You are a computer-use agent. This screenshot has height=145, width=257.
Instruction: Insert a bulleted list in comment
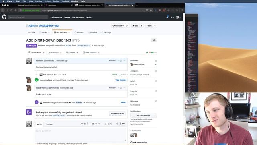click(106, 124)
